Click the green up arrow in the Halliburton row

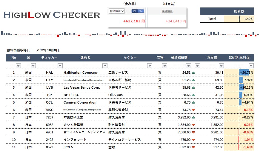click(x=193, y=73)
